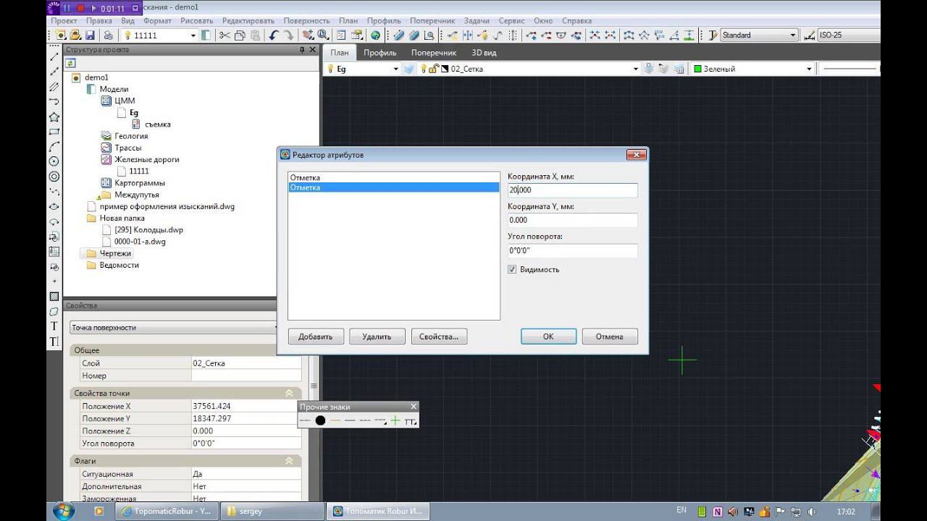Toggle the Видимость checkbox
This screenshot has height=521, width=927.
click(512, 269)
